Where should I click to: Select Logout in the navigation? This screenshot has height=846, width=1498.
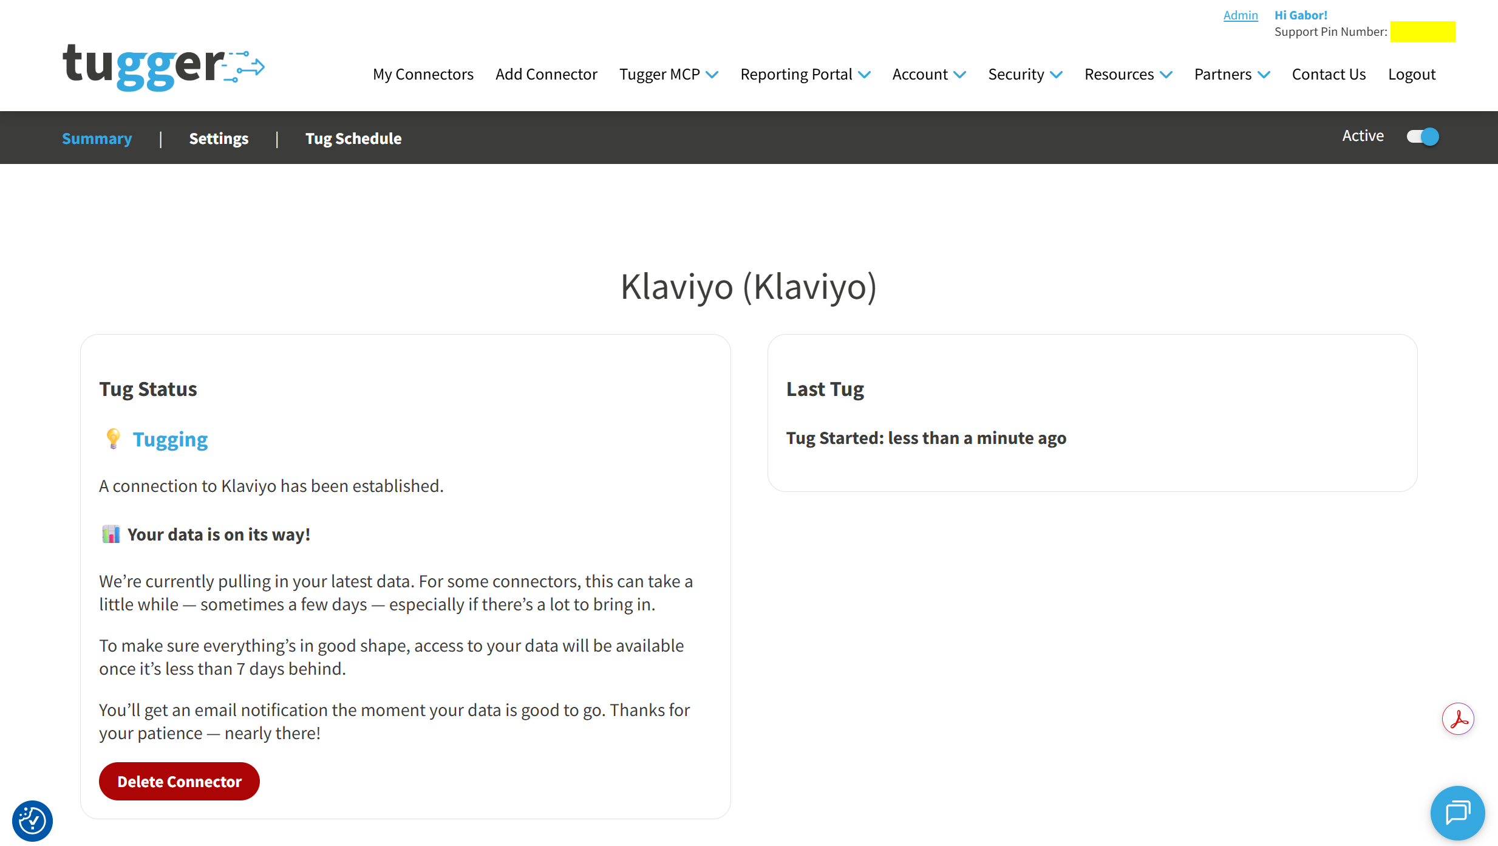tap(1412, 74)
